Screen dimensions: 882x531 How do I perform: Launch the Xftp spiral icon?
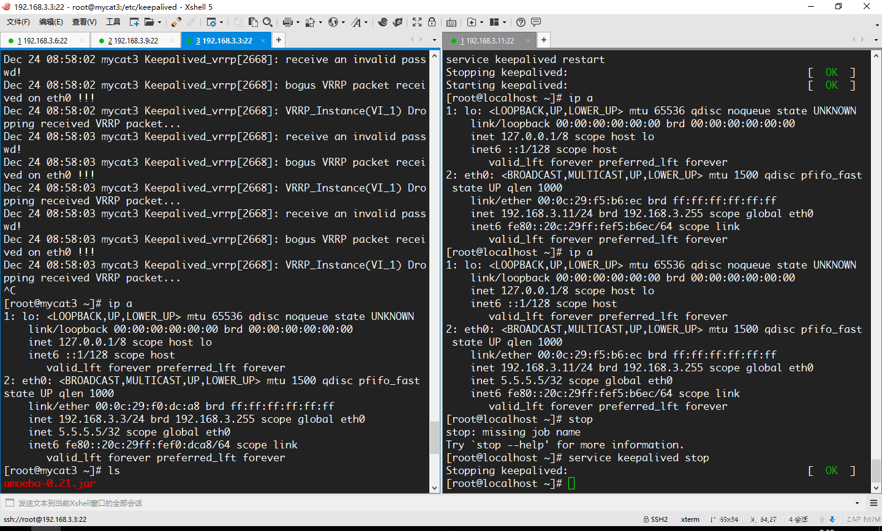click(383, 22)
